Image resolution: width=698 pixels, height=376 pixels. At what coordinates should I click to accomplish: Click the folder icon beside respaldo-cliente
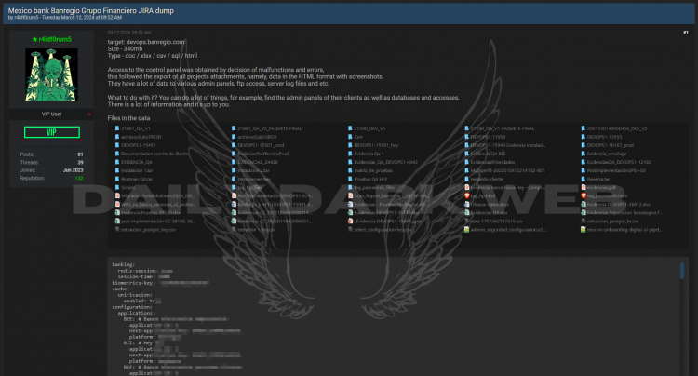(x=466, y=180)
